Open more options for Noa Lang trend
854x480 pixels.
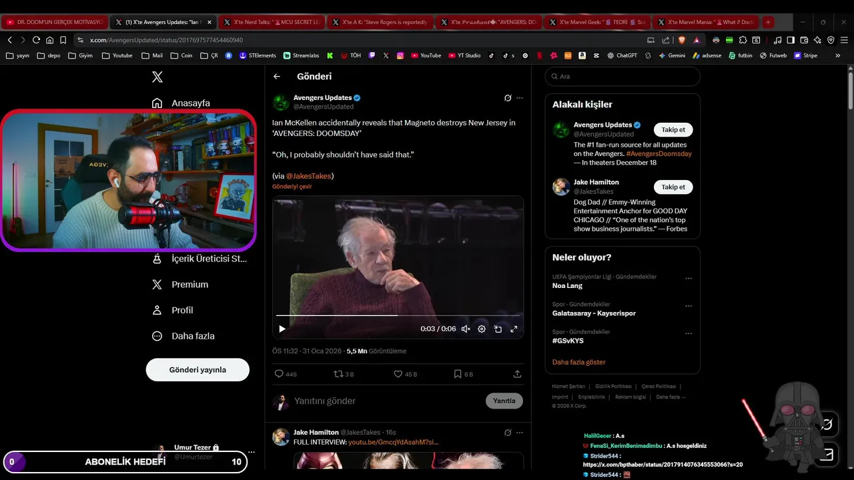click(689, 279)
